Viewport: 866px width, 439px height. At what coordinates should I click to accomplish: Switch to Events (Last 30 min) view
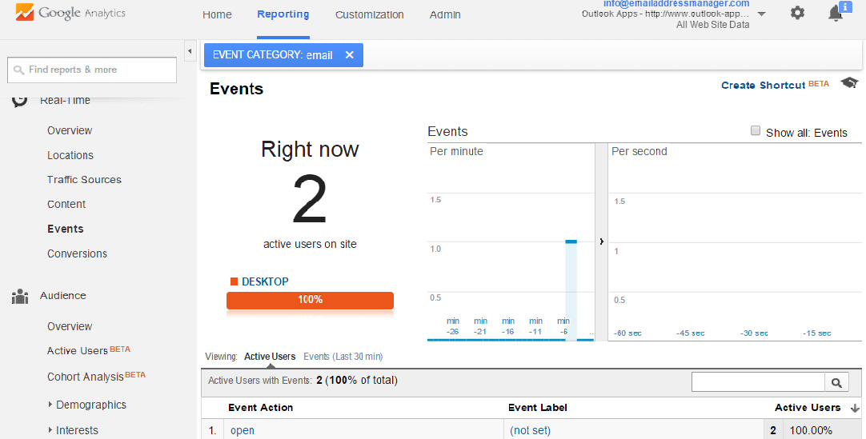[x=343, y=357]
